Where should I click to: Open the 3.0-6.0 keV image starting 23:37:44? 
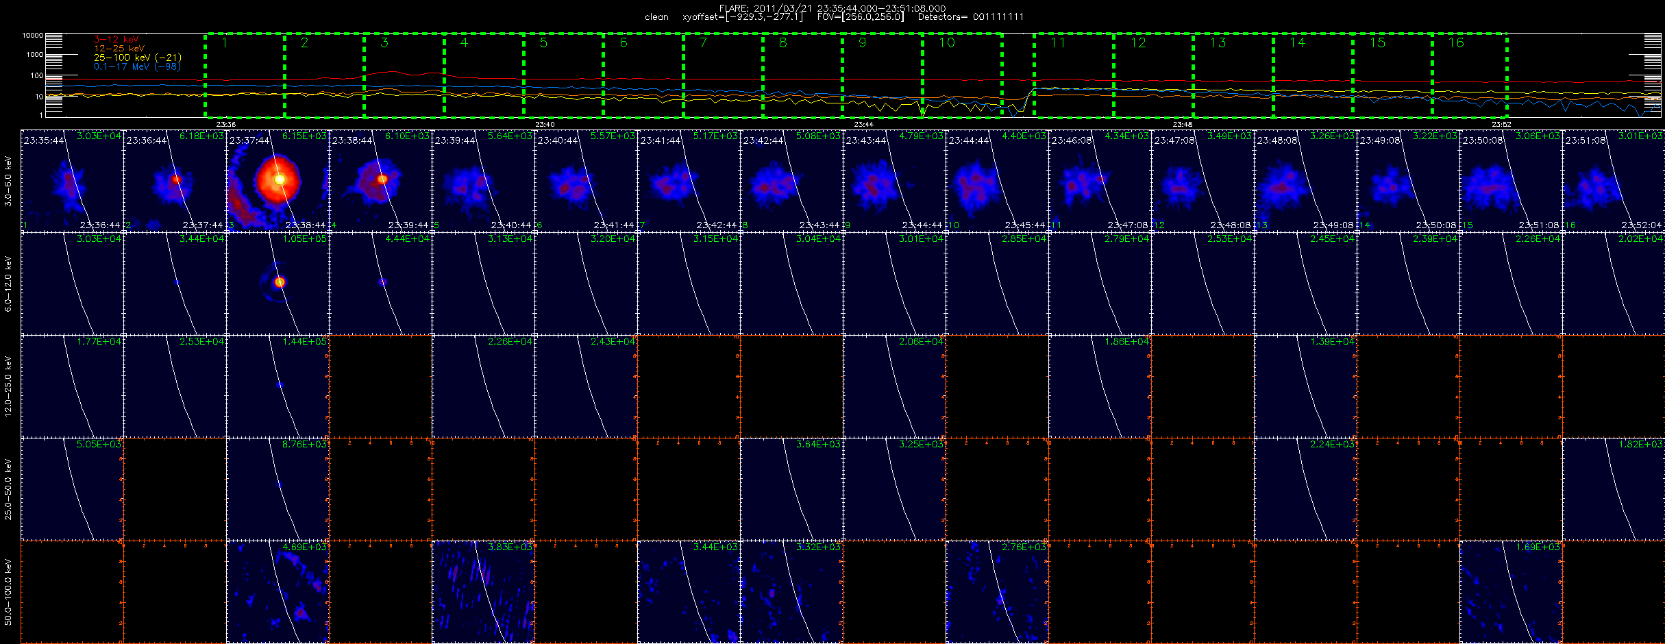(277, 180)
